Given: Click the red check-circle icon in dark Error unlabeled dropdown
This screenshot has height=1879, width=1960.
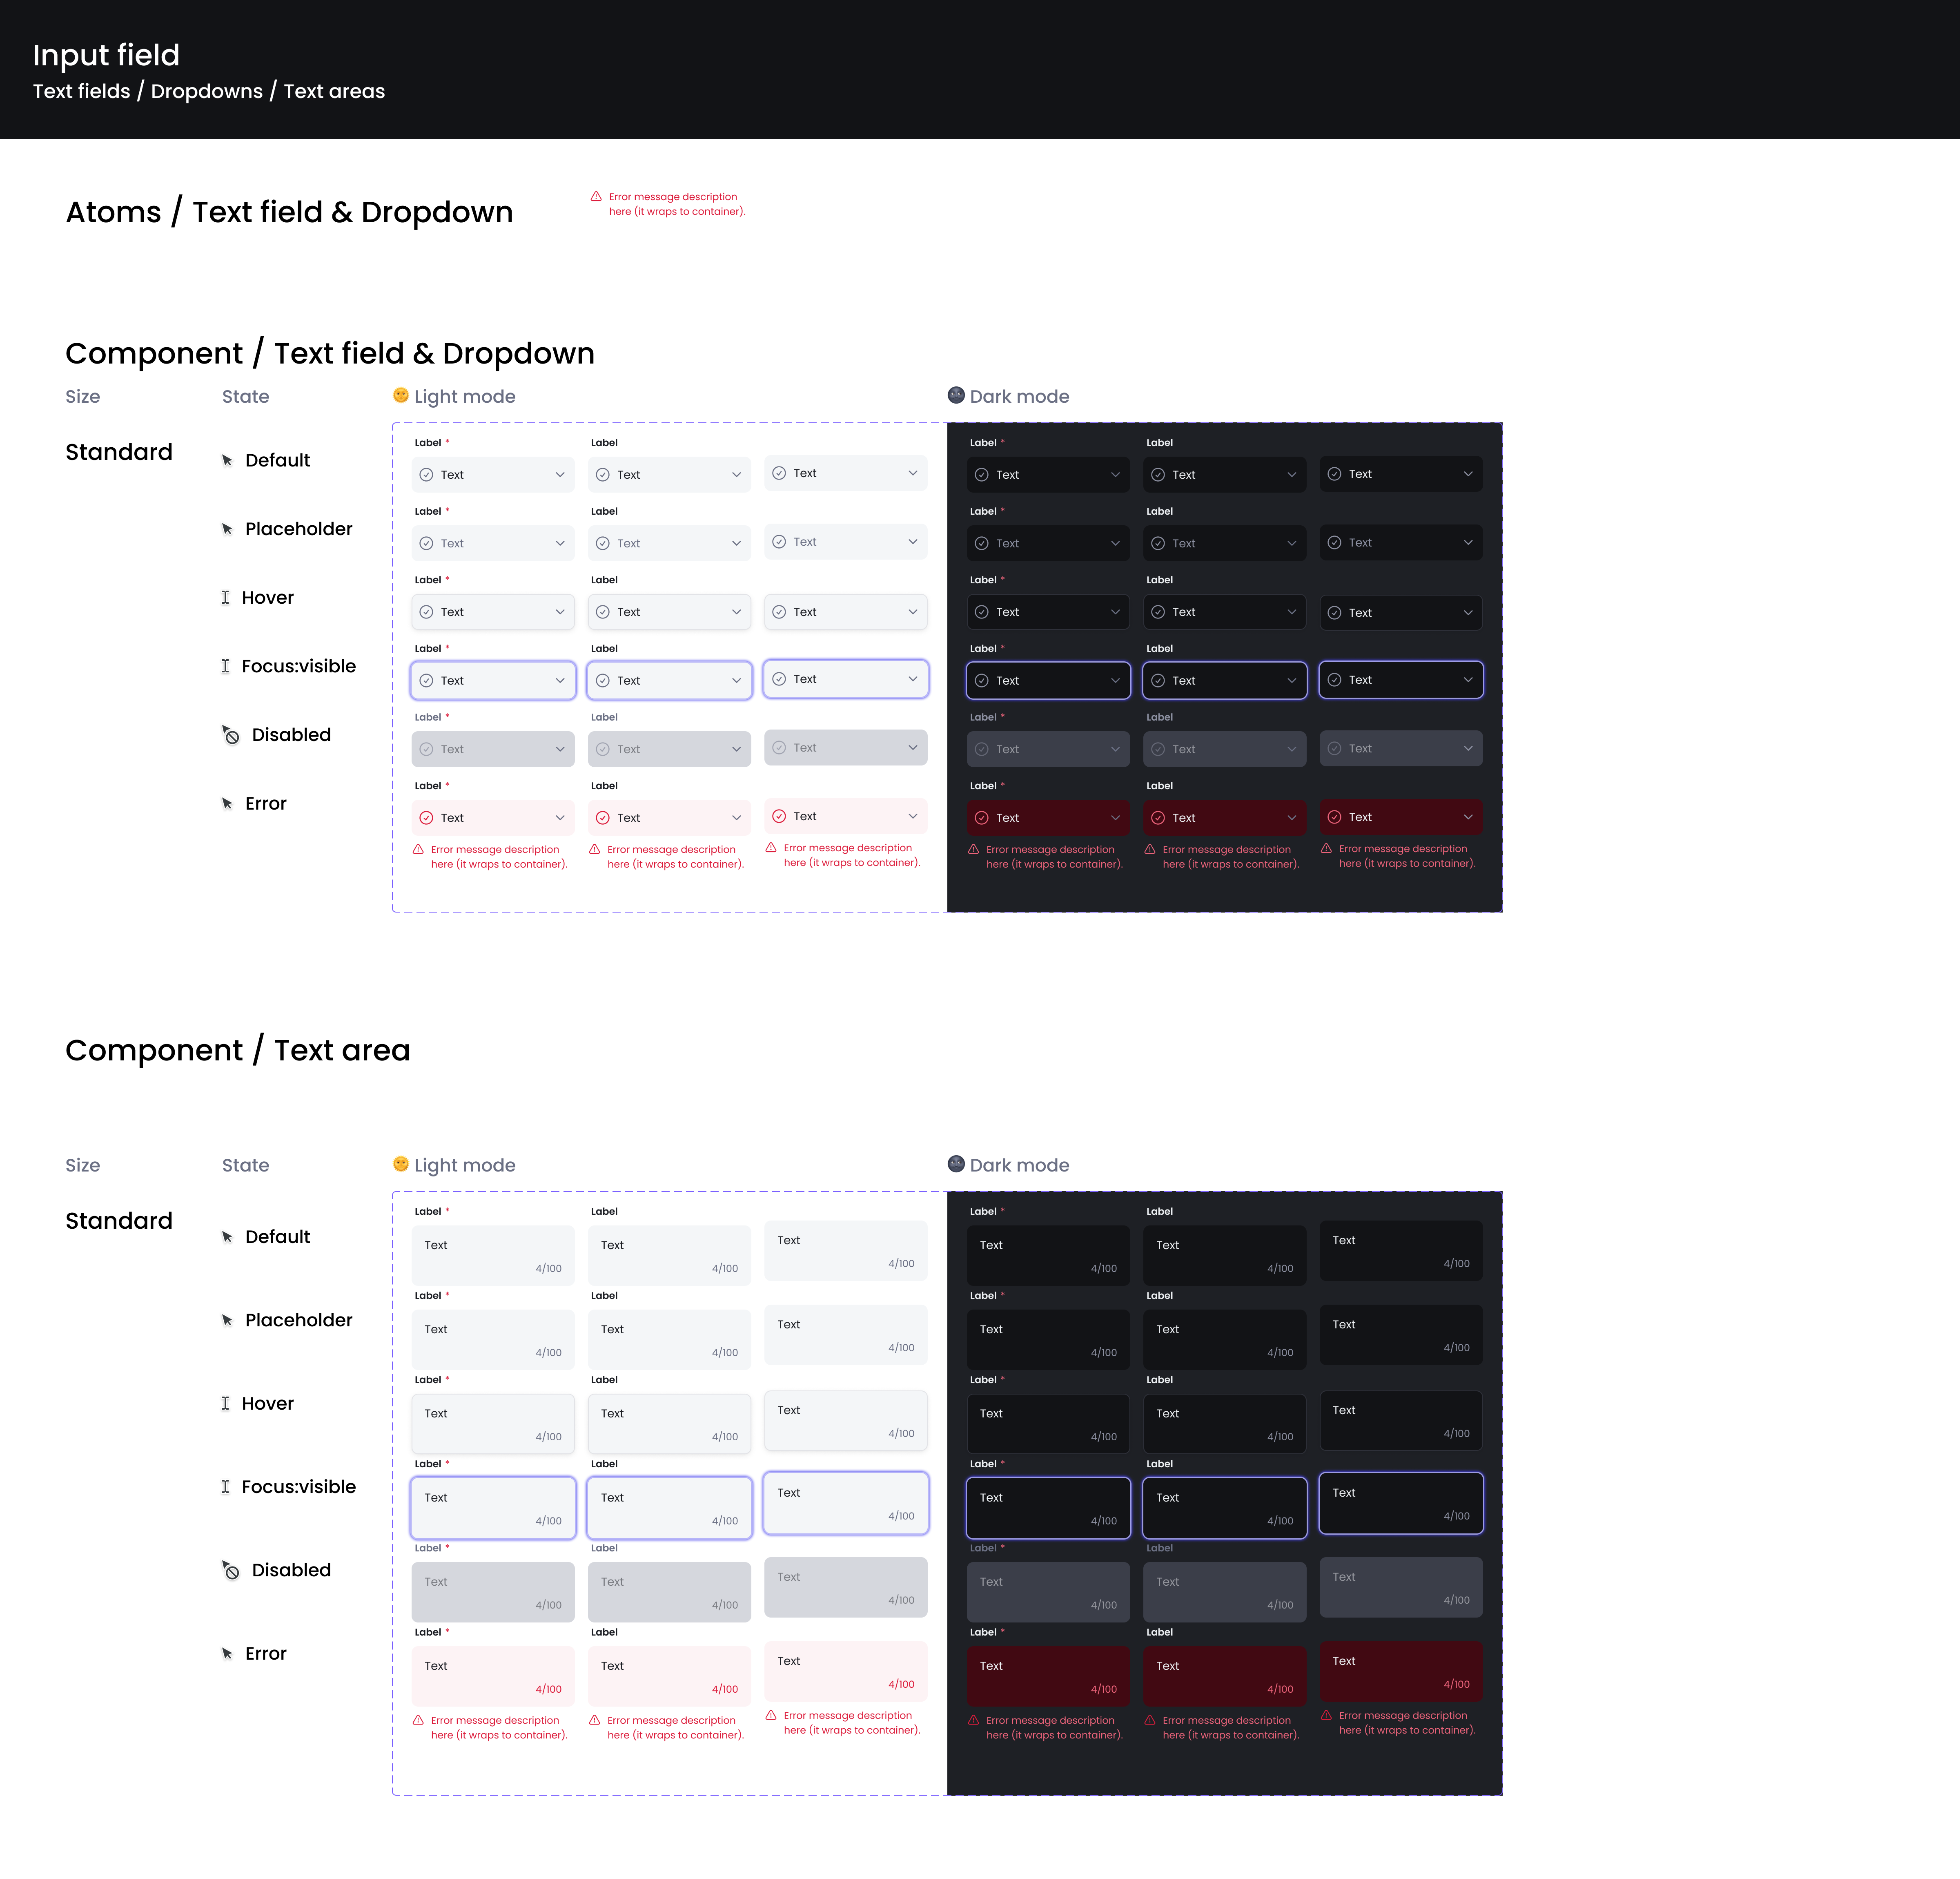Looking at the screenshot, I should (1334, 817).
